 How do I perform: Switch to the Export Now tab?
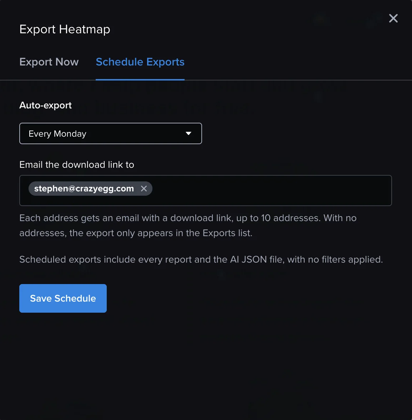pyautogui.click(x=49, y=62)
